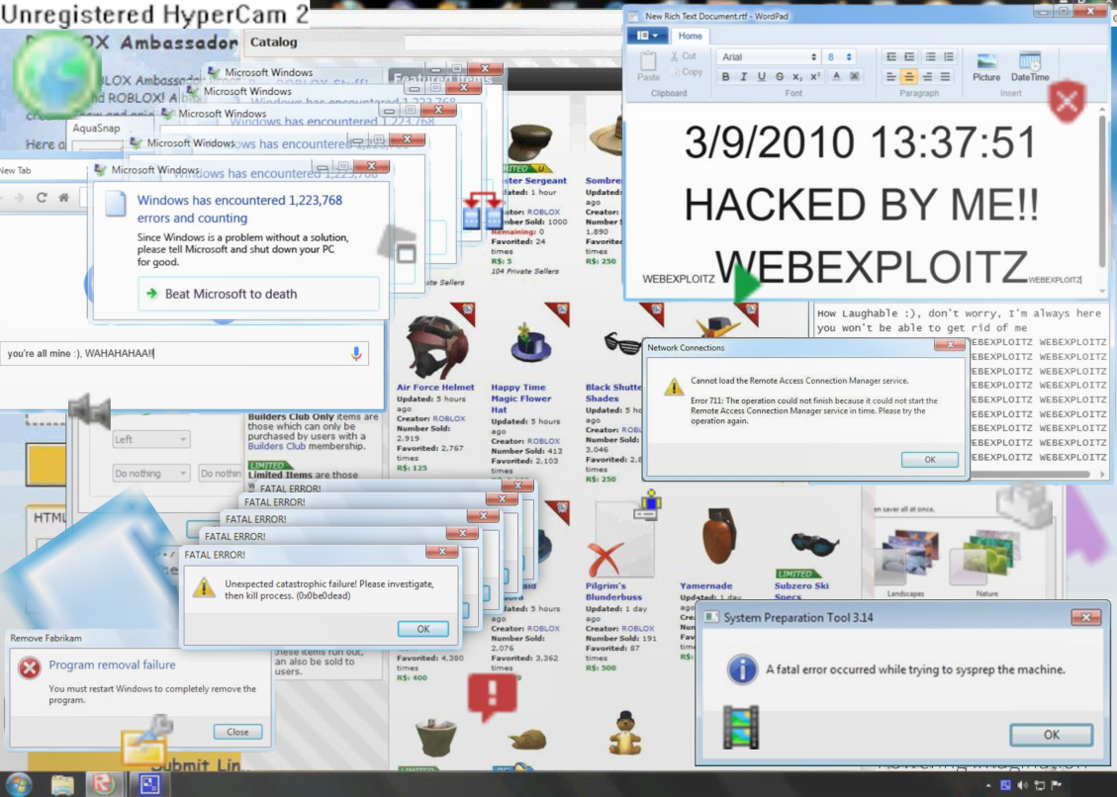Select the Home tab in WordPad
Image resolution: width=1117 pixels, height=797 pixels.
(690, 36)
